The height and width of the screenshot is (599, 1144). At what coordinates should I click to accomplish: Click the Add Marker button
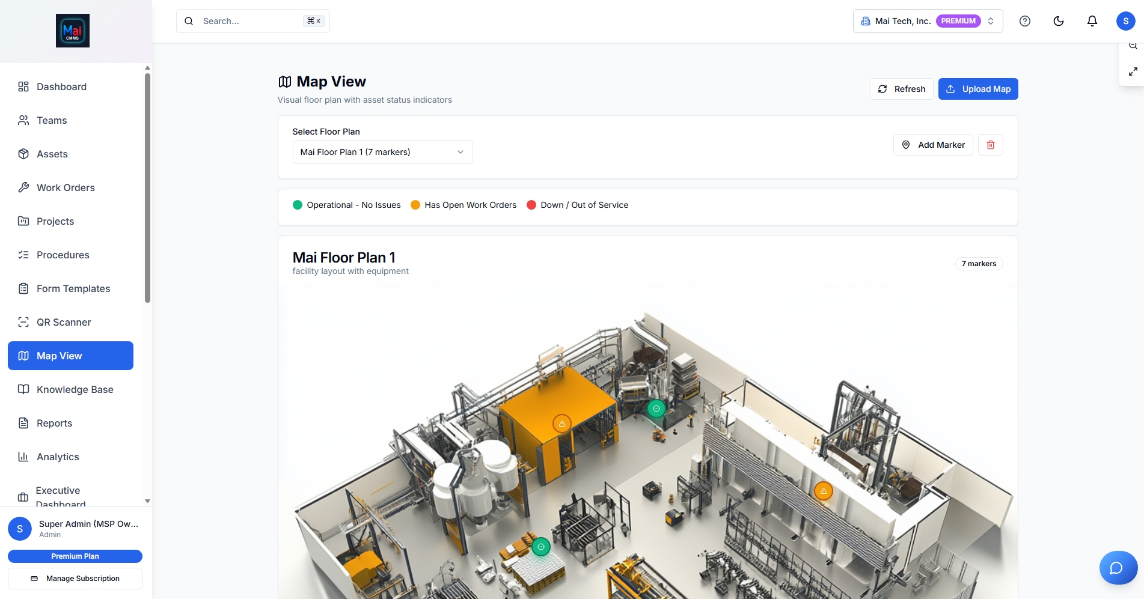(x=933, y=145)
